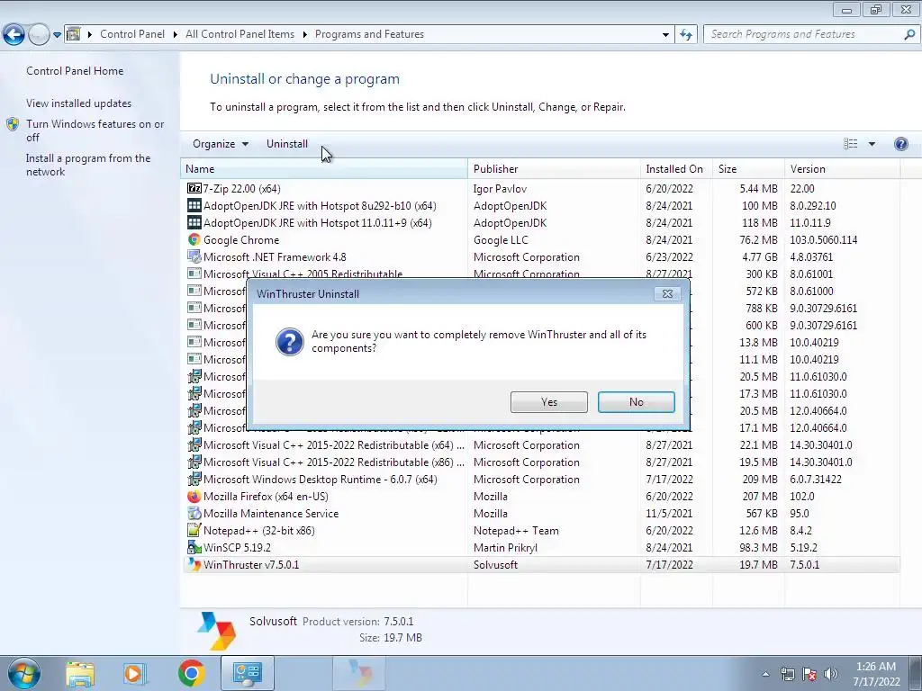Click the network tray icon
Screen dimensions: 922x691
[787, 675]
